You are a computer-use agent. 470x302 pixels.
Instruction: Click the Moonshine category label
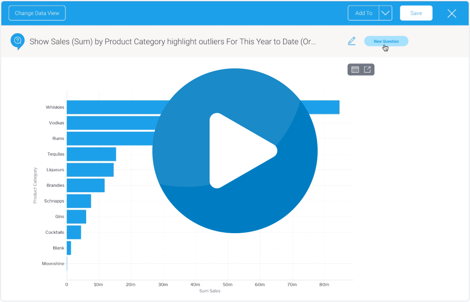[53, 264]
